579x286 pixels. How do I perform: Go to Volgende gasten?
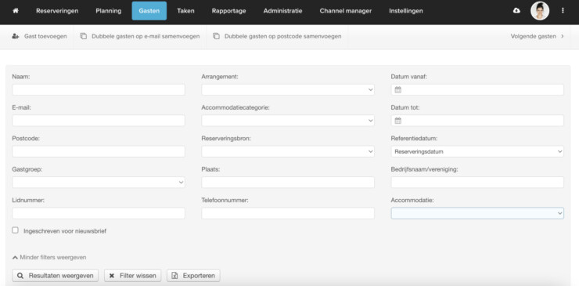[x=538, y=36]
